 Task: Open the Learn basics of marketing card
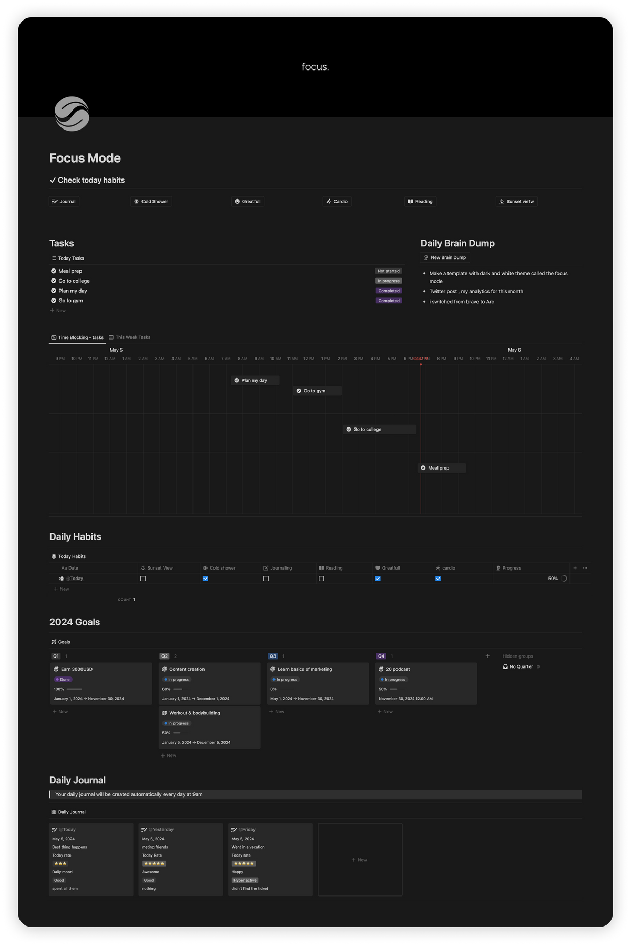318,683
